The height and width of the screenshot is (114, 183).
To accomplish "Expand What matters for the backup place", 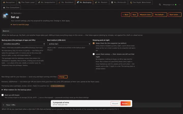I will click(17, 90).
